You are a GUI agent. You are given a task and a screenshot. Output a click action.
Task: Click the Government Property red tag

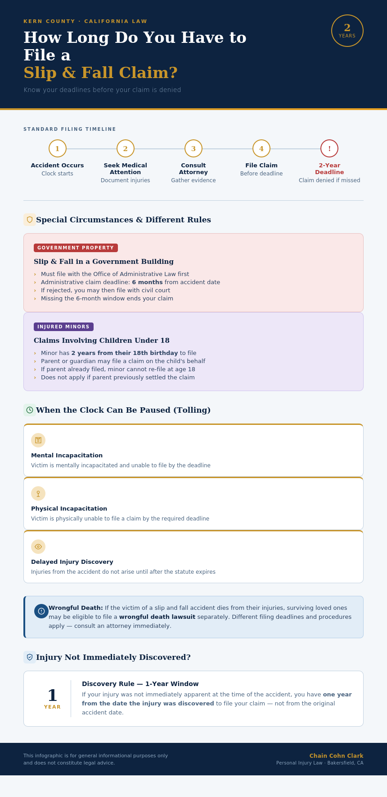coord(76,248)
